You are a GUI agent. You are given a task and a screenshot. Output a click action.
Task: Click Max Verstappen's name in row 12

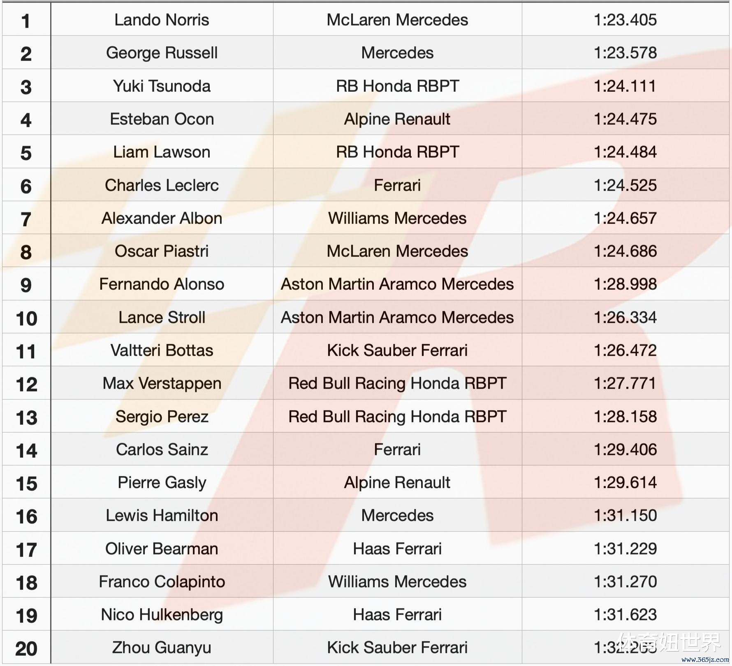click(x=162, y=383)
